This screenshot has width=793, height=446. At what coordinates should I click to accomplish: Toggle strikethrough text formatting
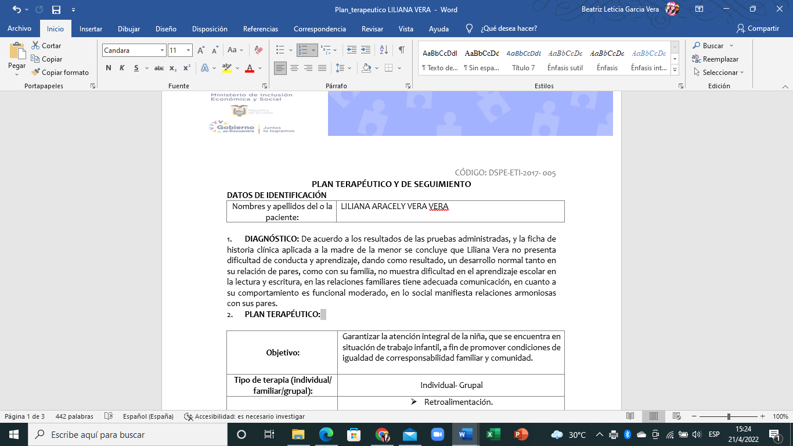click(x=159, y=68)
